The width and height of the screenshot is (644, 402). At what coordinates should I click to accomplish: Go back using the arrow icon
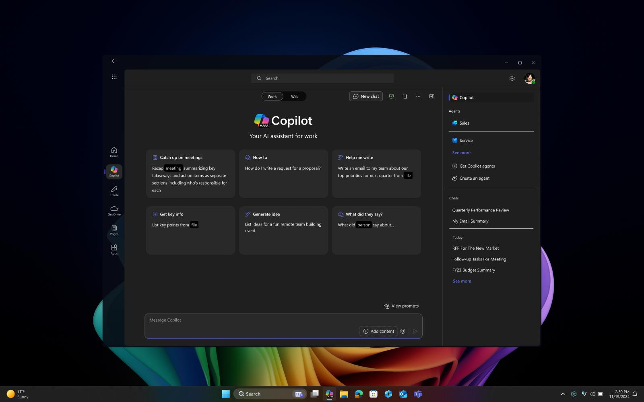click(x=114, y=61)
